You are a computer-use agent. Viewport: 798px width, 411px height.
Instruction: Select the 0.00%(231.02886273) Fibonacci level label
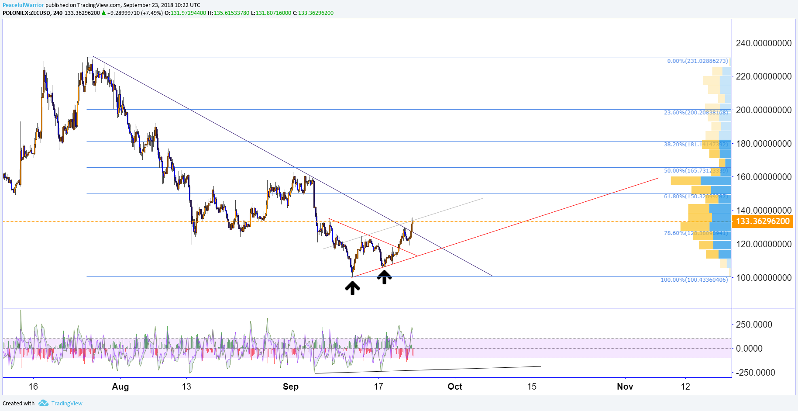(698, 61)
